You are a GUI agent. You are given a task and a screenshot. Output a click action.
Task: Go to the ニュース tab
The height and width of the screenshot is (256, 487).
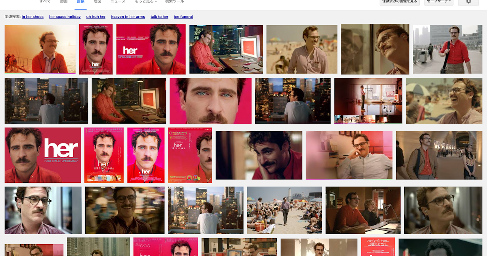click(118, 2)
